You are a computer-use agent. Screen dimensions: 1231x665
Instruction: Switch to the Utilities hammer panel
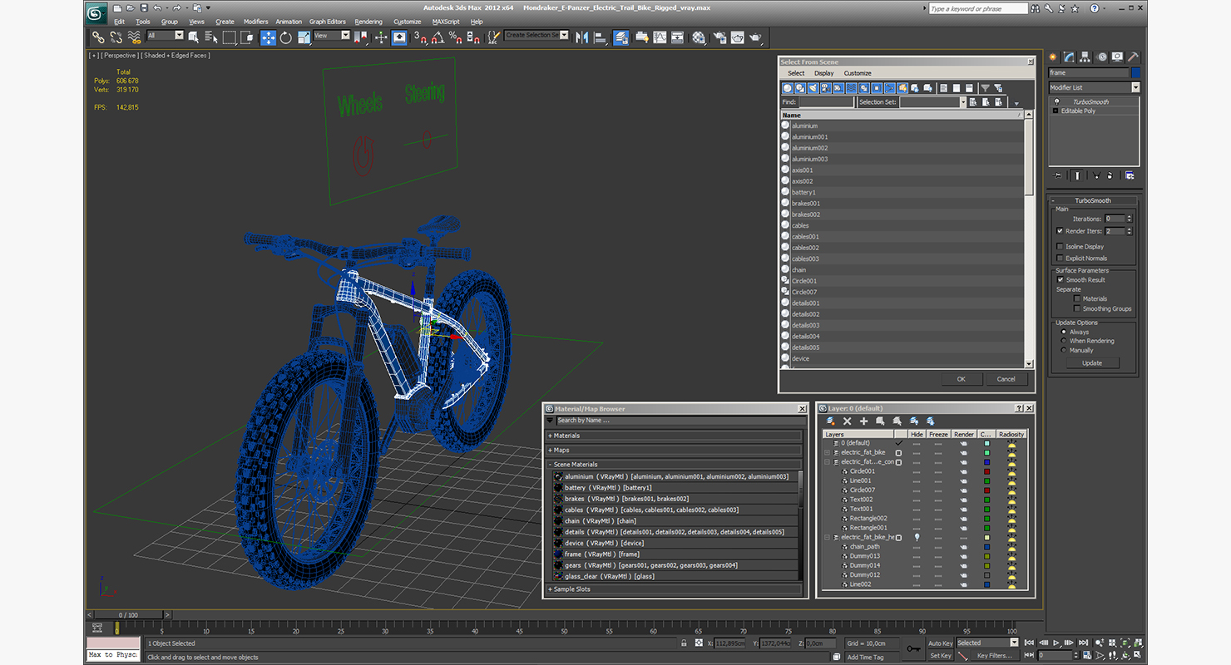click(x=1133, y=57)
